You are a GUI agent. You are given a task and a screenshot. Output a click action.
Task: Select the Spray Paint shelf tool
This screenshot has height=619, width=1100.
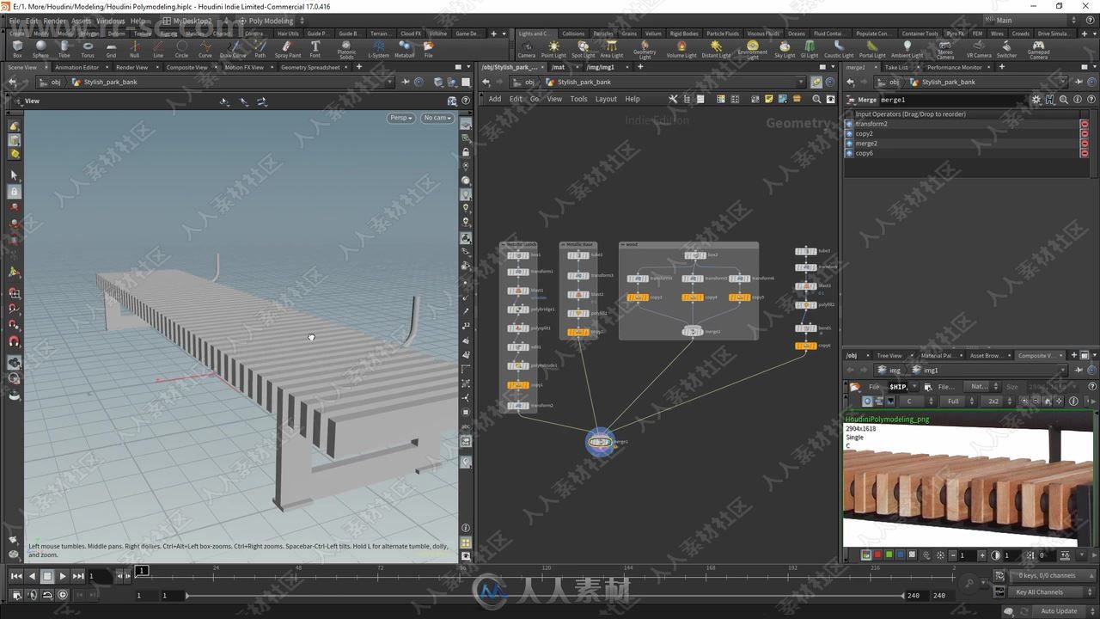click(x=288, y=49)
